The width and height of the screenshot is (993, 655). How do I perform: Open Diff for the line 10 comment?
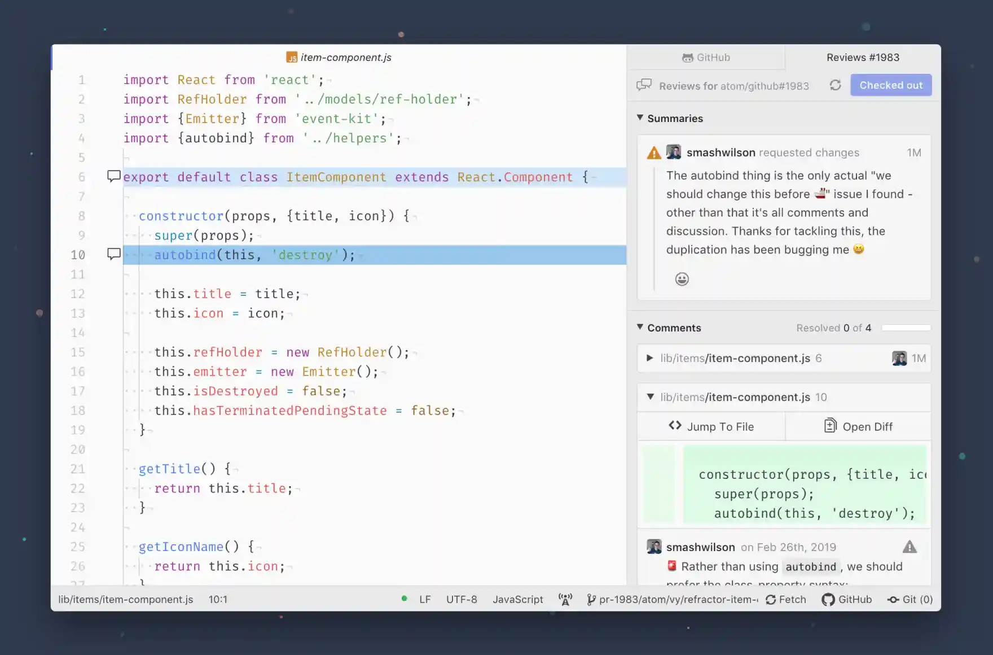point(858,426)
